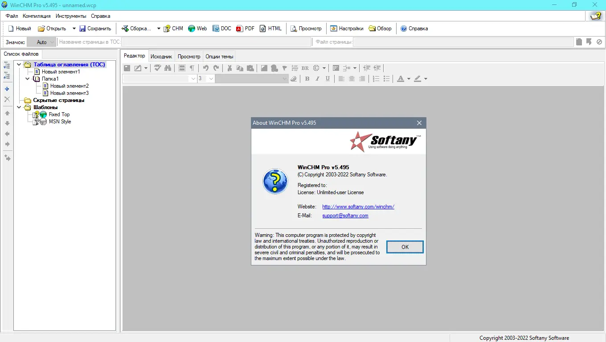Click the Сборка toolbar button
606x342 pixels.
(136, 28)
